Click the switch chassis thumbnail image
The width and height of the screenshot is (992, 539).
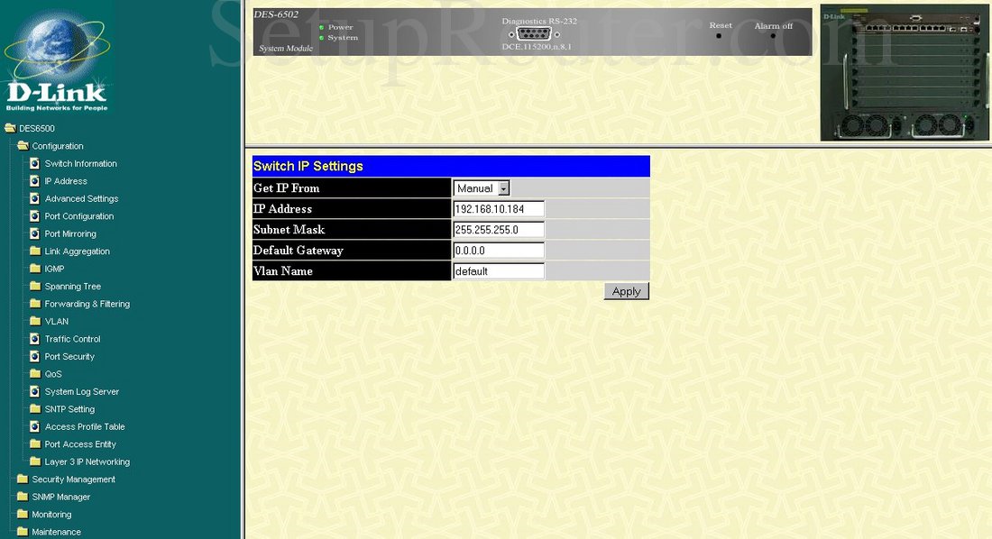click(x=905, y=73)
